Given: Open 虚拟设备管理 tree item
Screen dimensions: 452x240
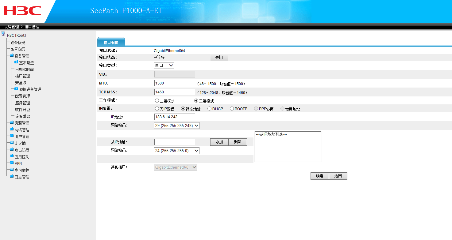Looking at the screenshot, I should pos(30,89).
